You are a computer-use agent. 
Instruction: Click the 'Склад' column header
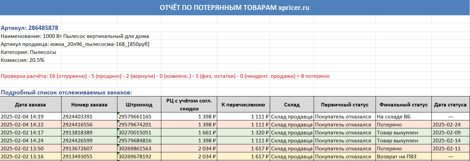coord(292,105)
